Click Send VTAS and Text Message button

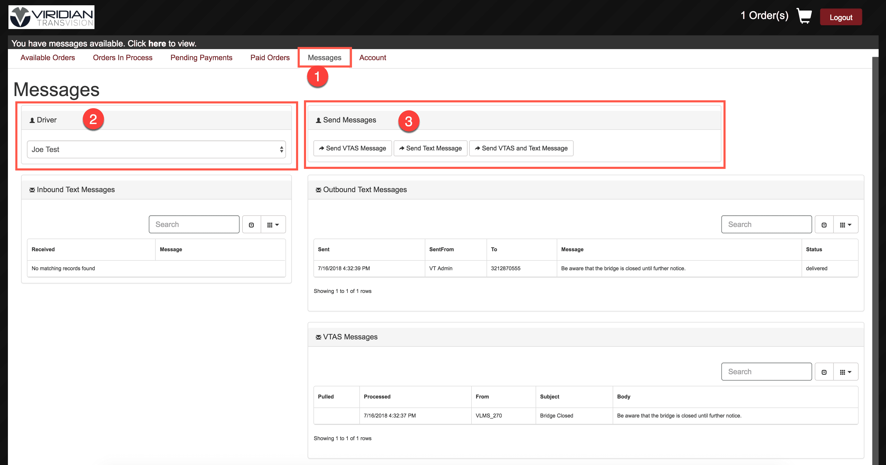(521, 148)
